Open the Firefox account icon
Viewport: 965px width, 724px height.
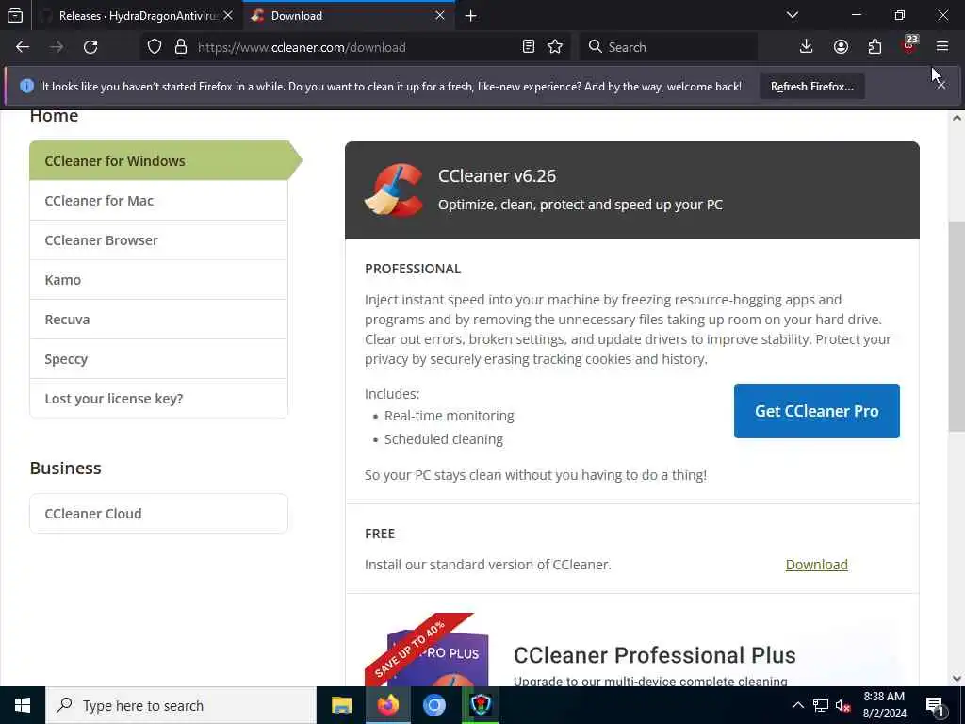841,47
